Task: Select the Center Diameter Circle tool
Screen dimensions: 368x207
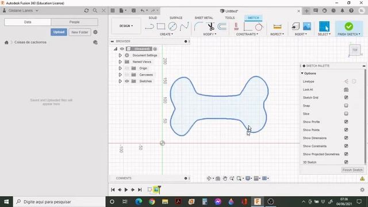Action: 172,26
